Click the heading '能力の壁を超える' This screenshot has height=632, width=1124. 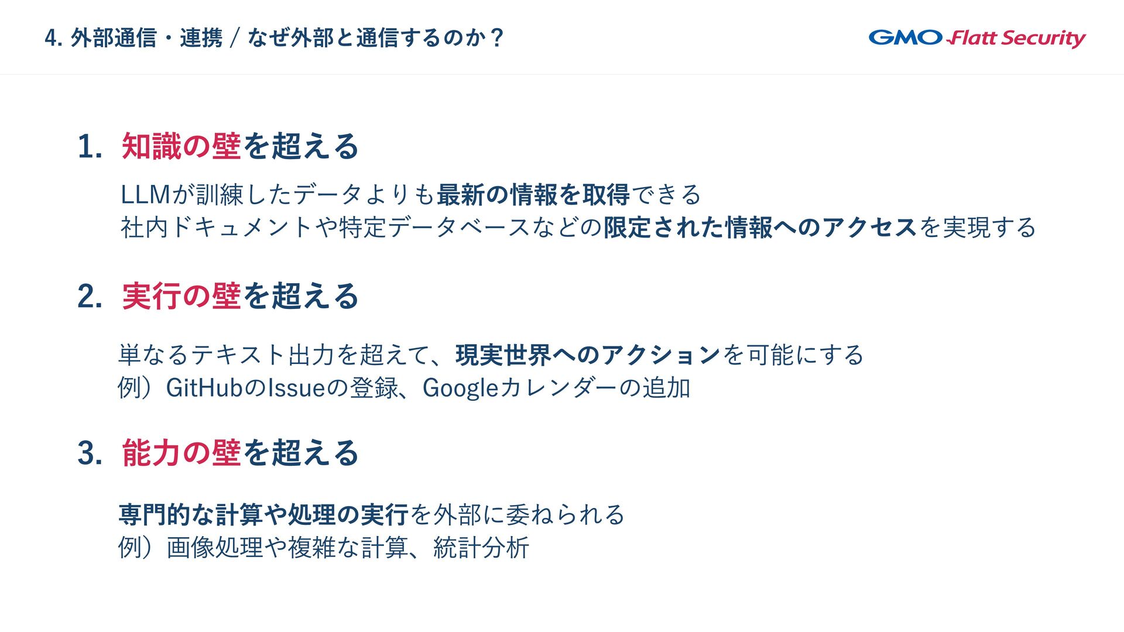240,453
